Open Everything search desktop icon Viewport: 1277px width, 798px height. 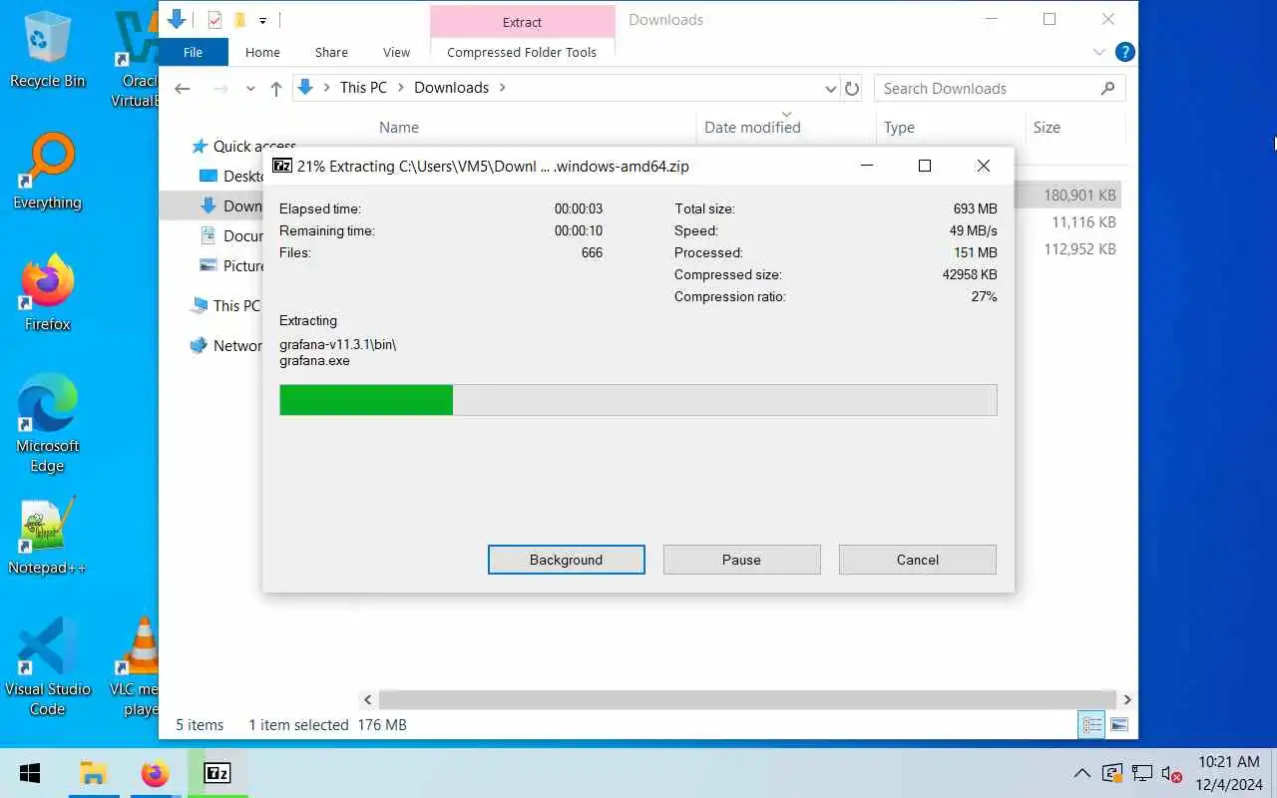pos(47,172)
